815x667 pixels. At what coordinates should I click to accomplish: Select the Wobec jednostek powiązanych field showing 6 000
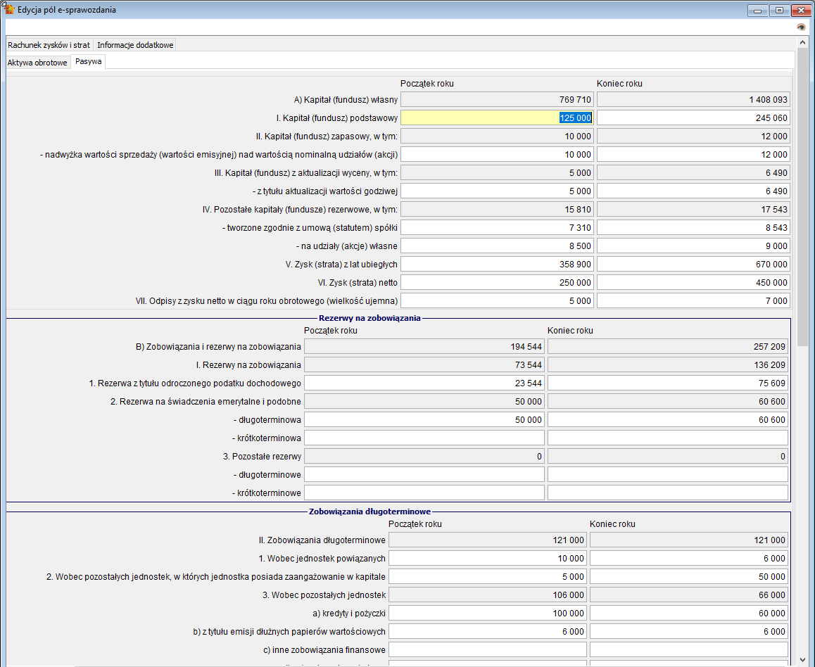click(688, 558)
